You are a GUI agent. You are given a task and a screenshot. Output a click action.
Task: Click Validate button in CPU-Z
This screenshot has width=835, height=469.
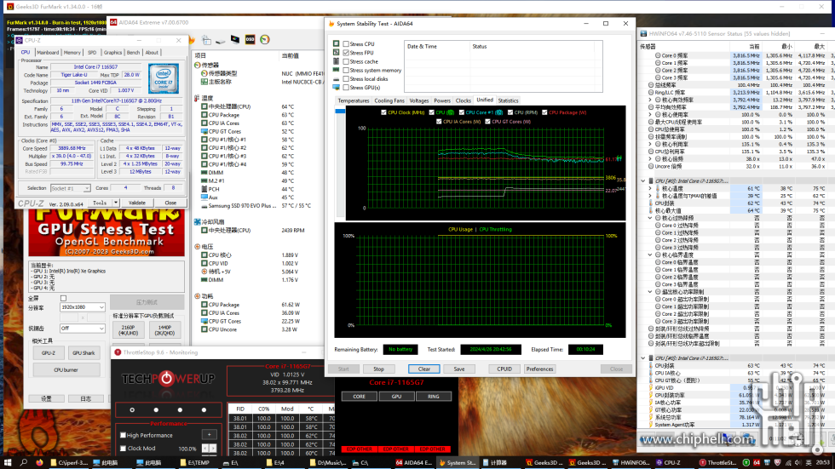click(137, 203)
